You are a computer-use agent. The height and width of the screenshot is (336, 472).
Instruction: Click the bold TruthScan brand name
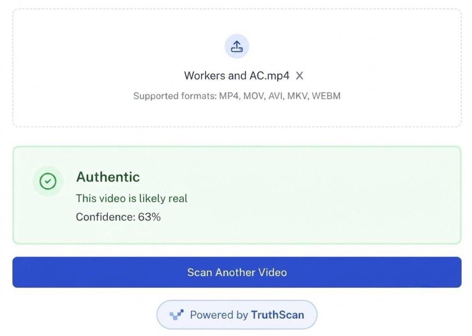click(x=277, y=315)
